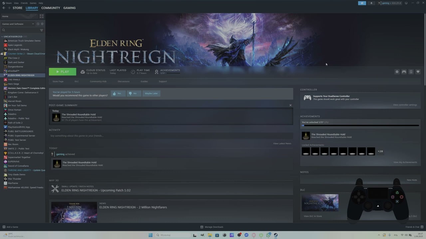The image size is (426, 239).
Task: Click the achievements progress bar
Action: coord(360,125)
